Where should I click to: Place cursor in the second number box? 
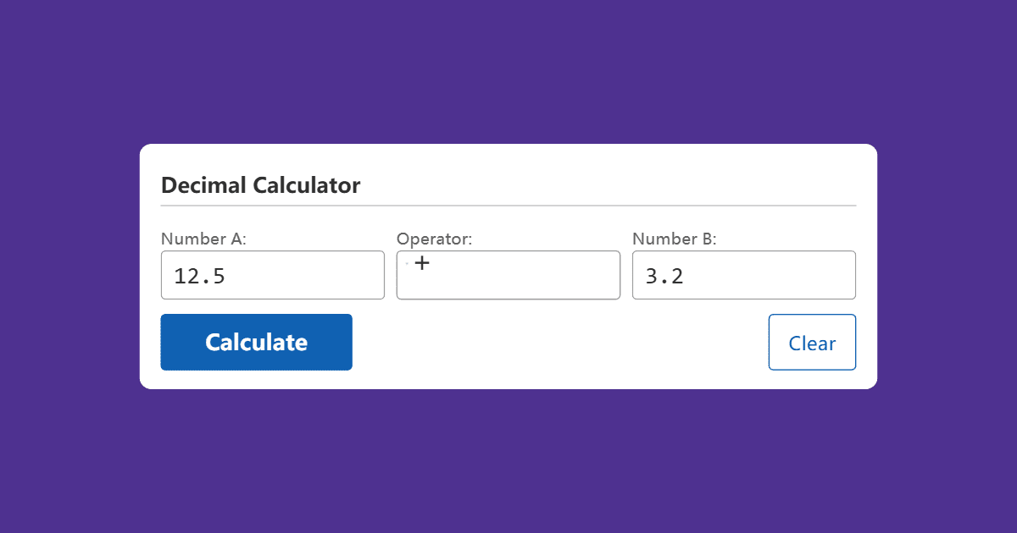click(743, 275)
